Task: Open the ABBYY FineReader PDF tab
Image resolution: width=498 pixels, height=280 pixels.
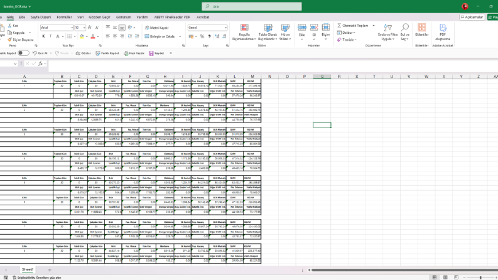Action: [172, 17]
